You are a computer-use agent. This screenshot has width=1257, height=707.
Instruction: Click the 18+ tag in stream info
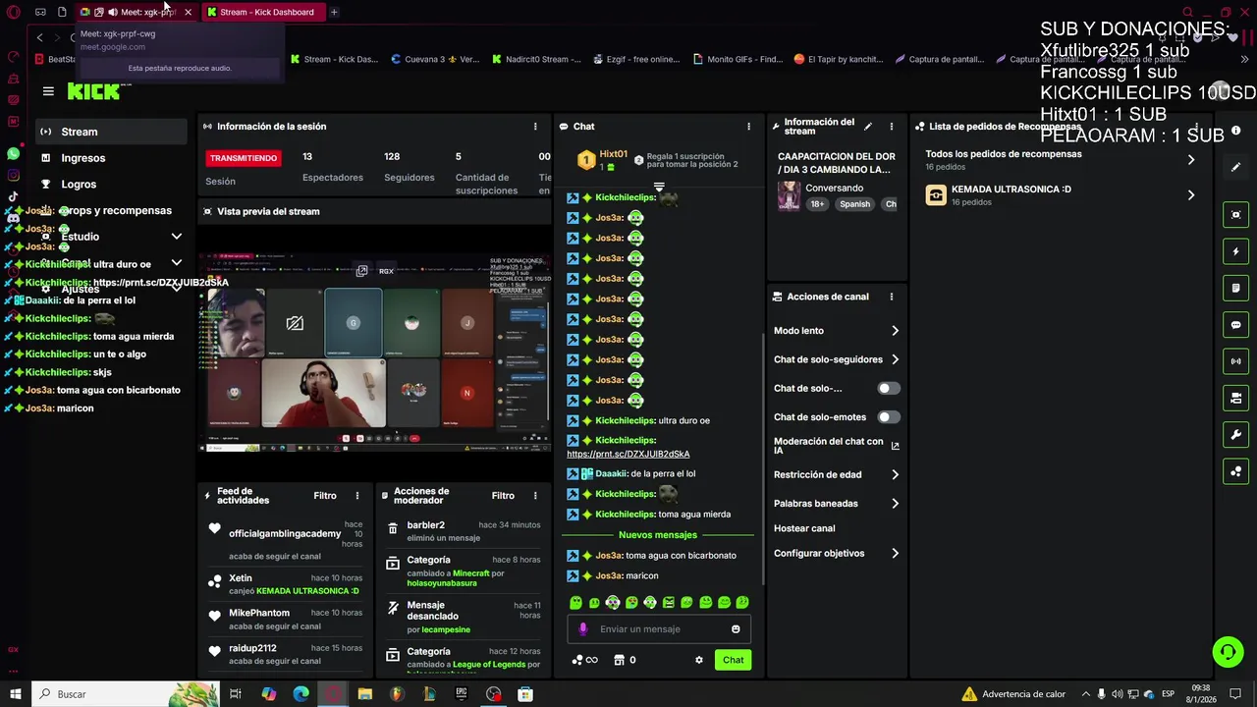click(x=818, y=204)
